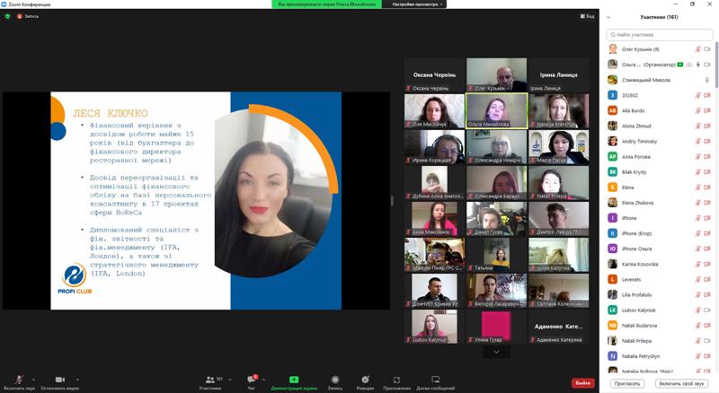
Task: Click muted mic icon in Anna Porosa row
Action: [x=698, y=157]
